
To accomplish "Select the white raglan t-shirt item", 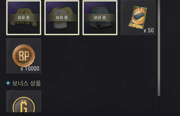I will (62, 18).
